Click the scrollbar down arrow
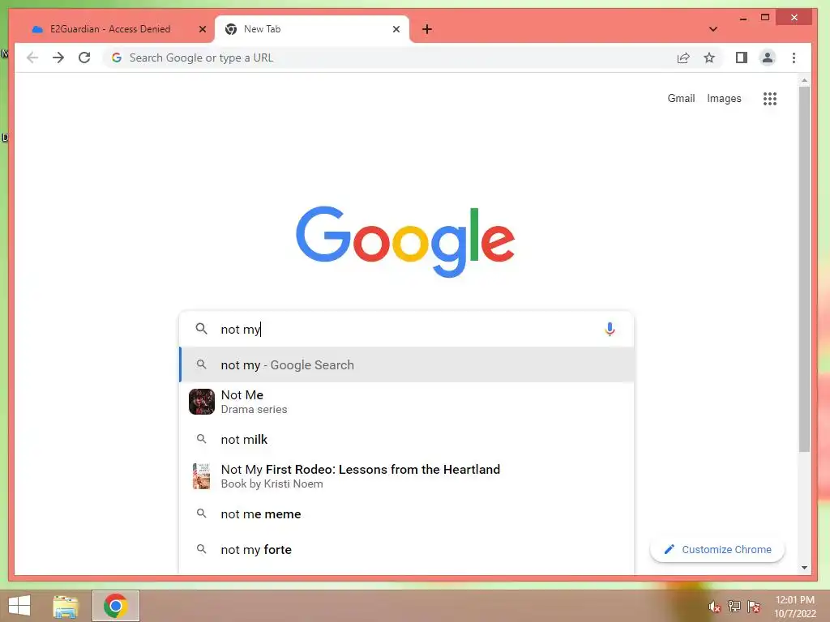The width and height of the screenshot is (830, 622). coord(804,568)
